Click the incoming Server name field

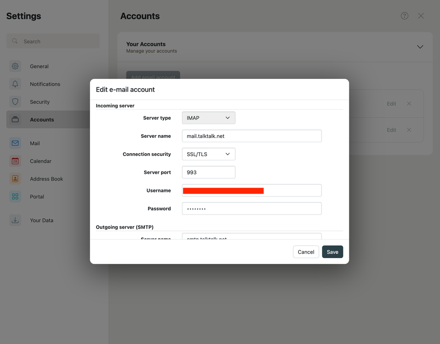pyautogui.click(x=251, y=136)
